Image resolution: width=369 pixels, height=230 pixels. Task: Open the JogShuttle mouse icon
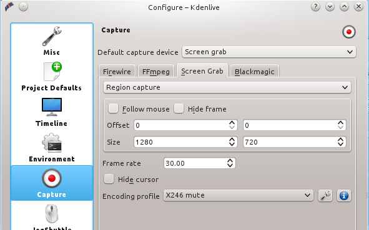(52, 214)
